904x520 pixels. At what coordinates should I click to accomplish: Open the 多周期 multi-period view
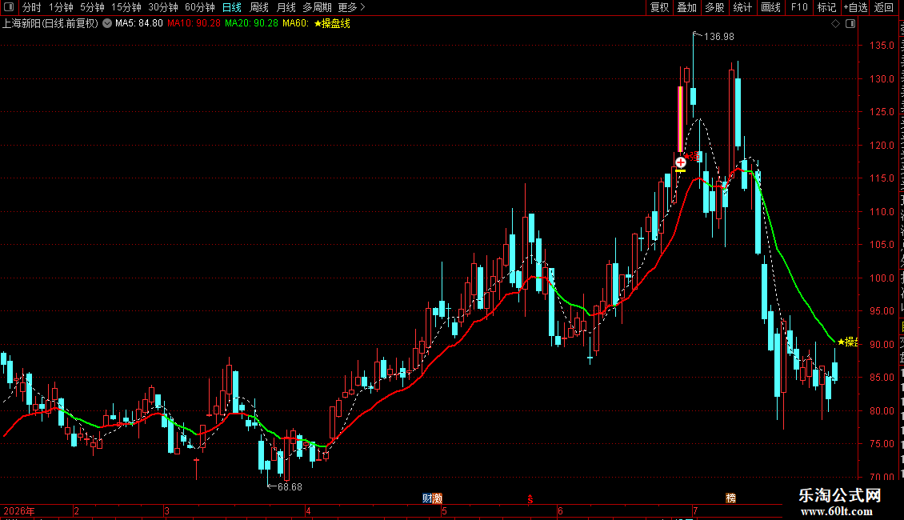click(x=317, y=7)
